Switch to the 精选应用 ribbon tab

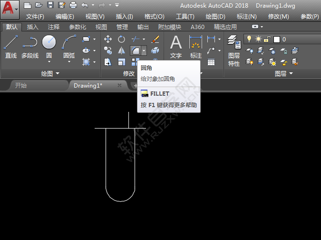pyautogui.click(x=225, y=27)
